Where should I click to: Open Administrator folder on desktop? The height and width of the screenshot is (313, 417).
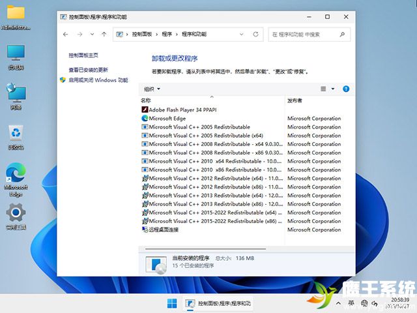tap(16, 17)
